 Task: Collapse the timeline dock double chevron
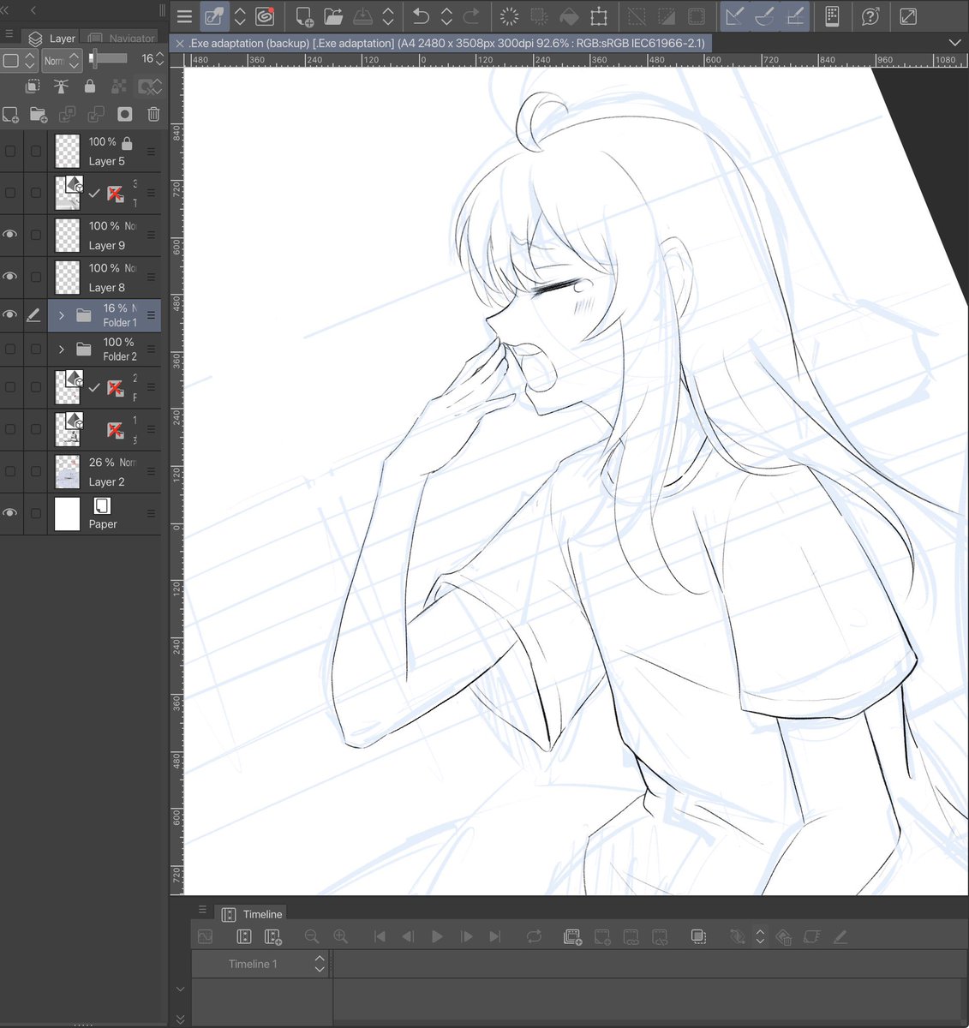point(180,1019)
